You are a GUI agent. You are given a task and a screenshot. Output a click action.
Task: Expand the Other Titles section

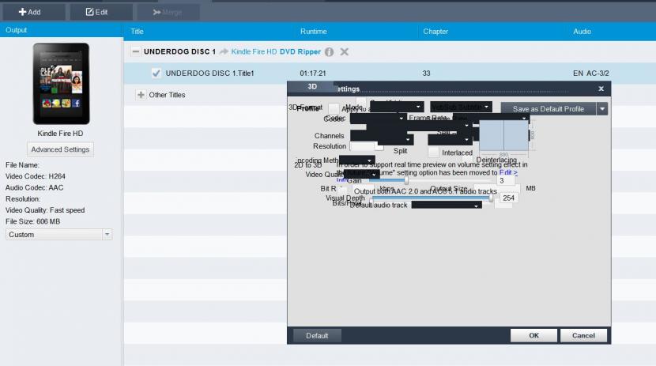(141, 95)
